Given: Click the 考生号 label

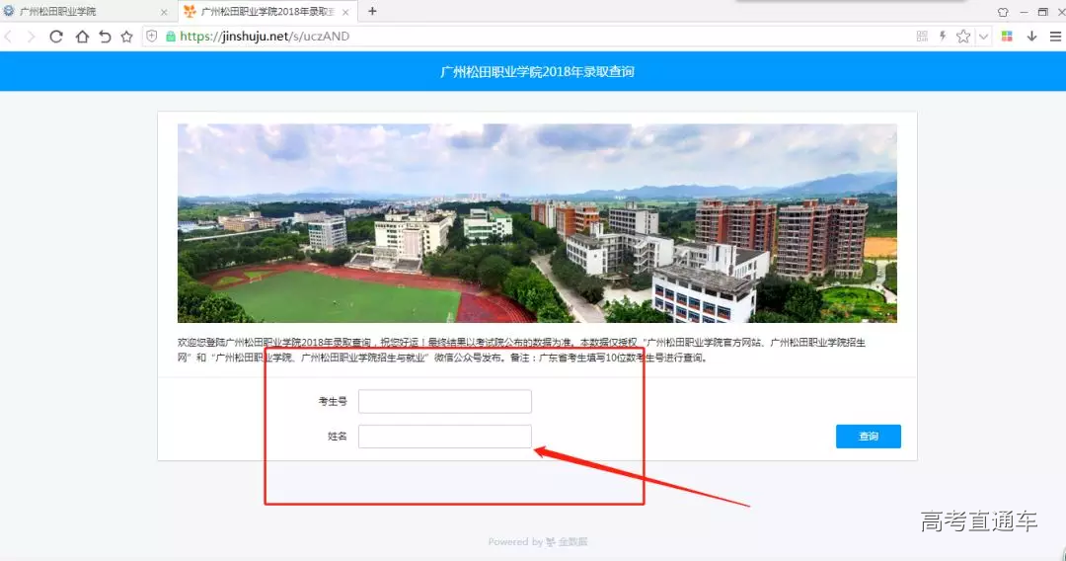Looking at the screenshot, I should point(333,401).
